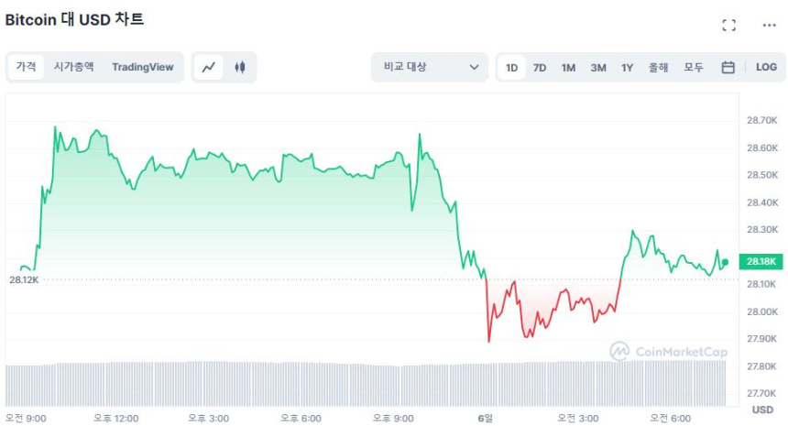The height and width of the screenshot is (426, 788).
Task: Toggle LOG scale on the chart
Action: coord(766,67)
